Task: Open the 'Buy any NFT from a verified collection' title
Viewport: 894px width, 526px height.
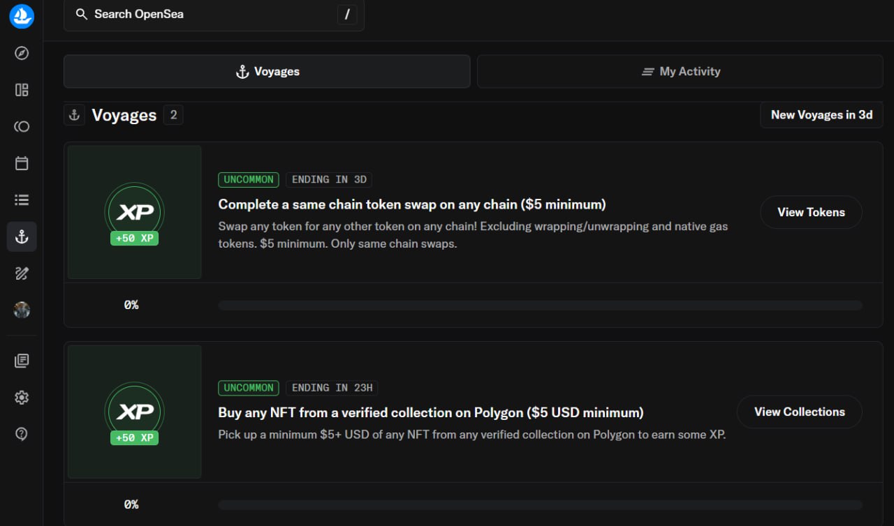Action: pyautogui.click(x=431, y=412)
